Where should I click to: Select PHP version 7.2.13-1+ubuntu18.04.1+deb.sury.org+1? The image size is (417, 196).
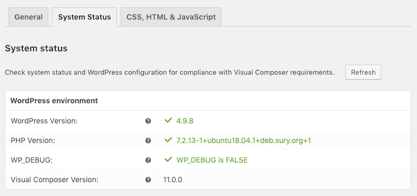click(244, 141)
